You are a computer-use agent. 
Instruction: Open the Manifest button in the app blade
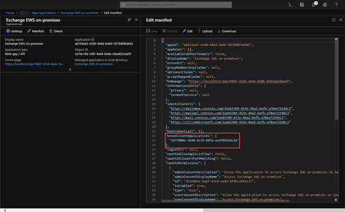[36, 31]
